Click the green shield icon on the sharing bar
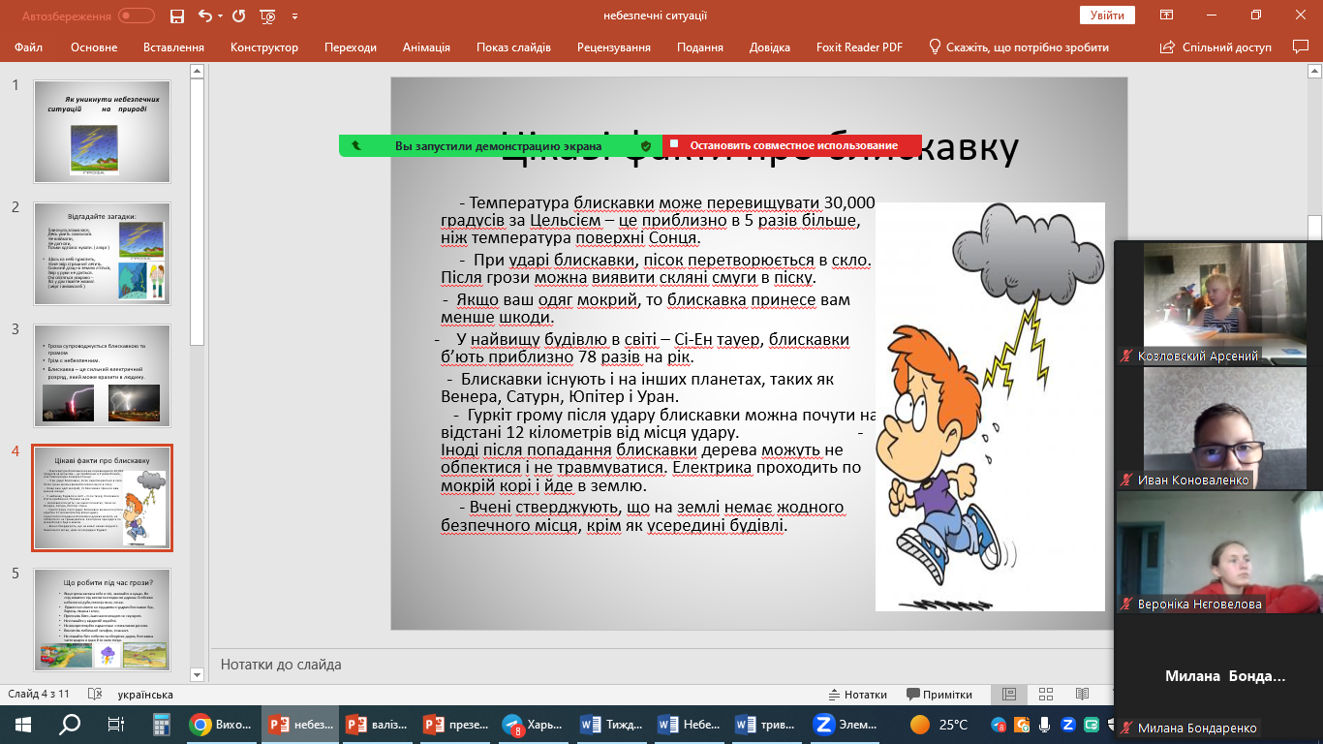This screenshot has height=744, width=1323. click(x=646, y=145)
